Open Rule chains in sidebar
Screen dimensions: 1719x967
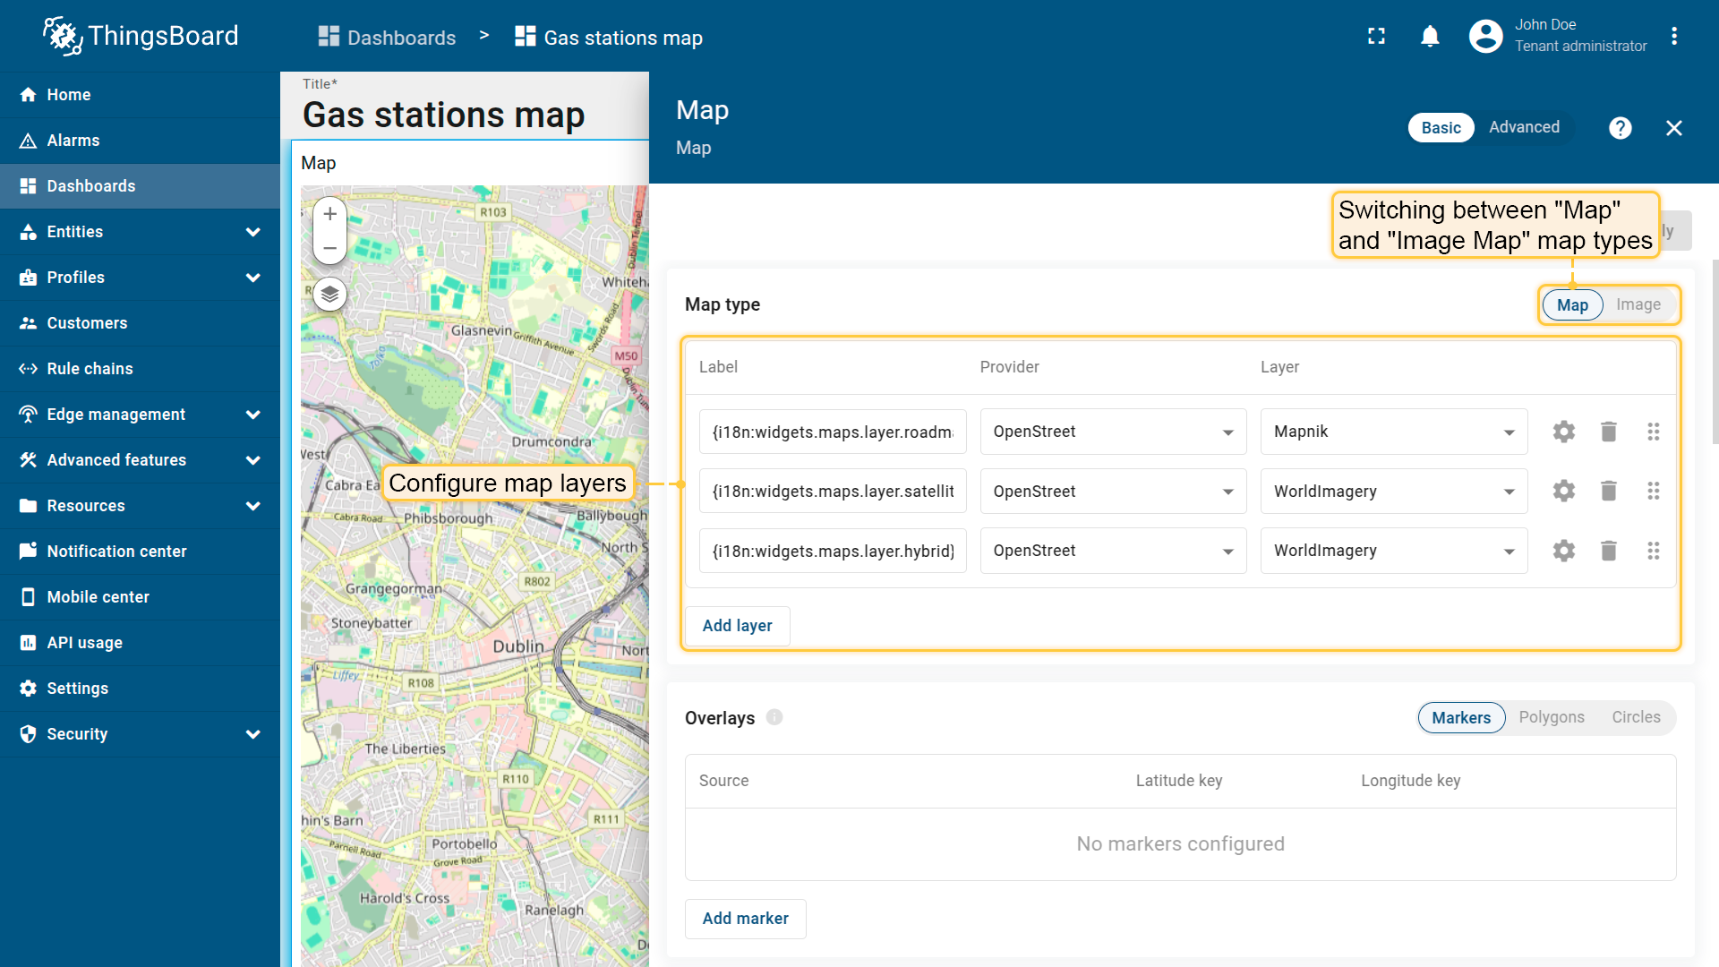pyautogui.click(x=90, y=369)
